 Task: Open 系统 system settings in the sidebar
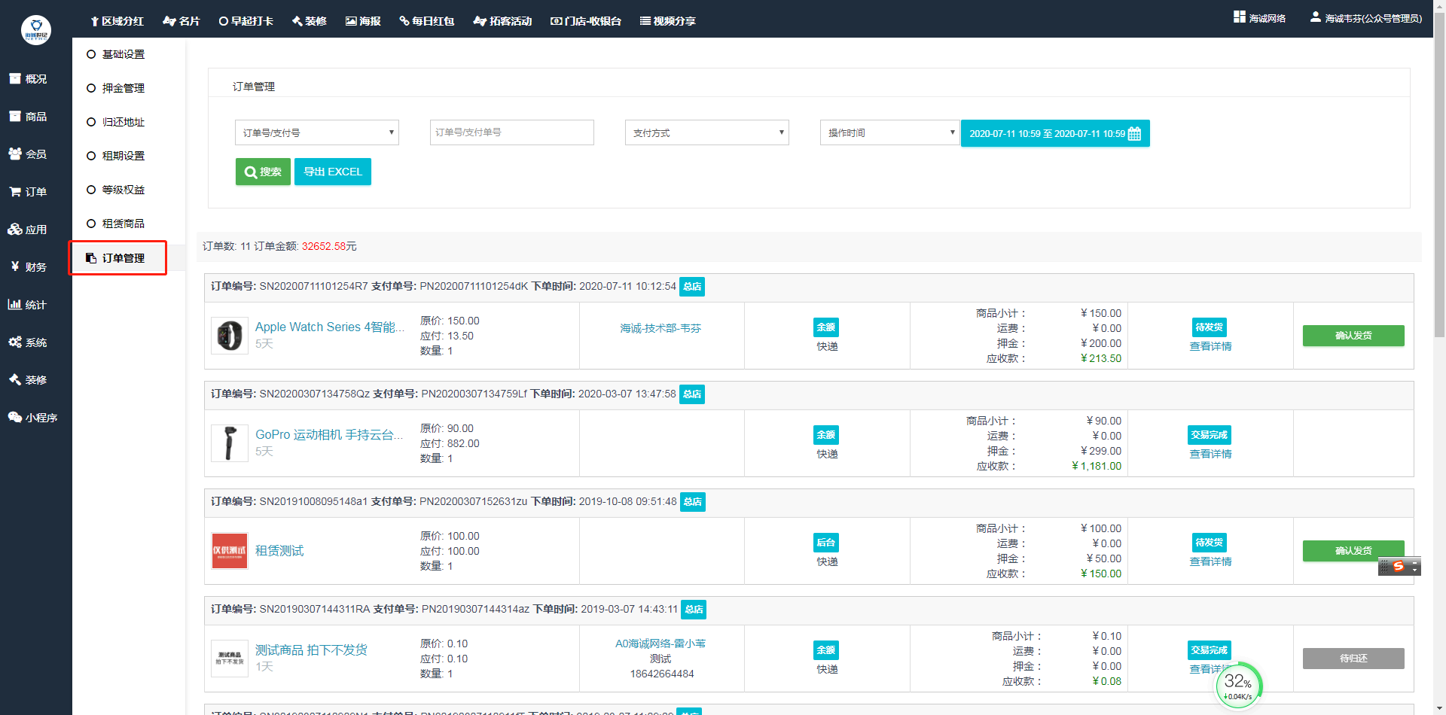pyautogui.click(x=28, y=342)
